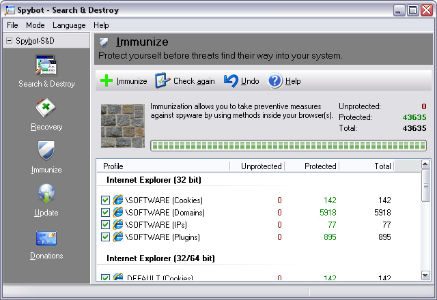Open the Help menu in menu bar
The image size is (437, 300).
click(101, 25)
